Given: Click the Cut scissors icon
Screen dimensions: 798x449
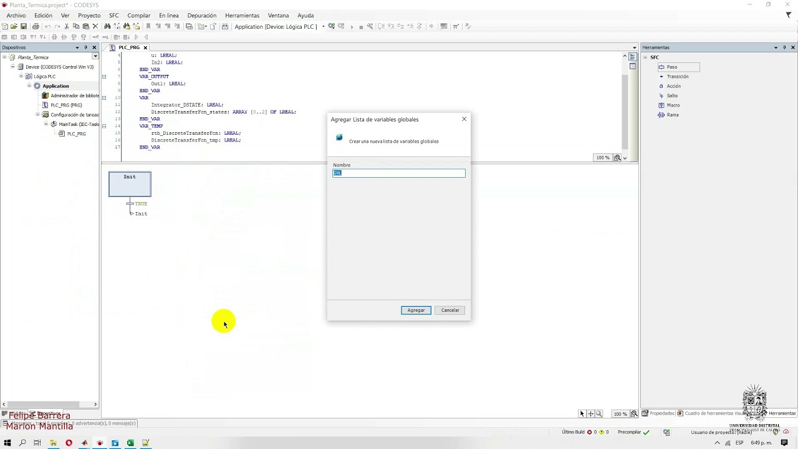Looking at the screenshot, I should click(67, 26).
